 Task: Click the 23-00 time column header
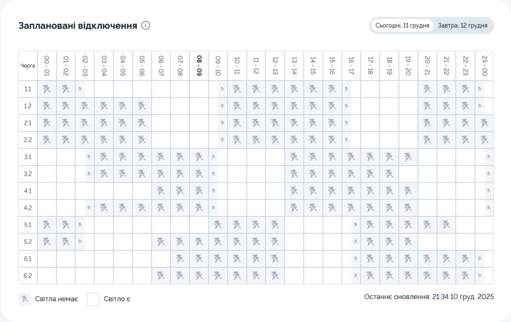pyautogui.click(x=484, y=65)
